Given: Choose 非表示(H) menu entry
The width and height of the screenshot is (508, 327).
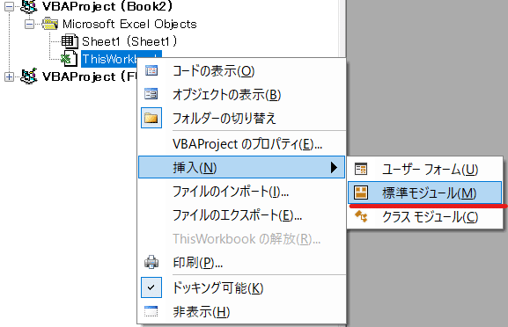Looking at the screenshot, I should coord(242,312).
